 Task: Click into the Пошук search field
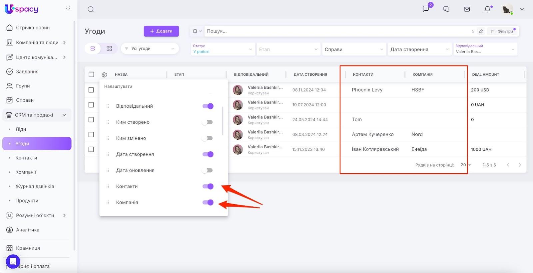333,31
